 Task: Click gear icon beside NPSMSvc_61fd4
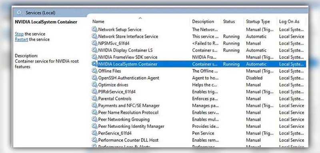click(x=94, y=44)
